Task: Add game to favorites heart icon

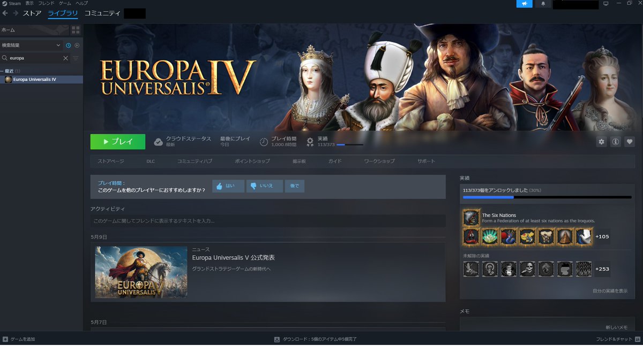Action: [630, 142]
